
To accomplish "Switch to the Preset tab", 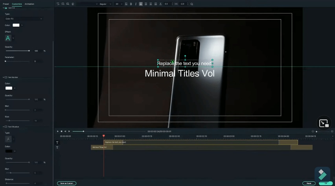I will click(x=6, y=4).
